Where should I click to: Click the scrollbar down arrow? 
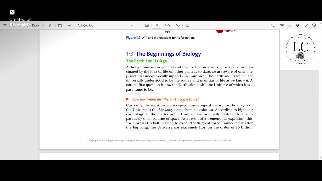tap(320, 157)
